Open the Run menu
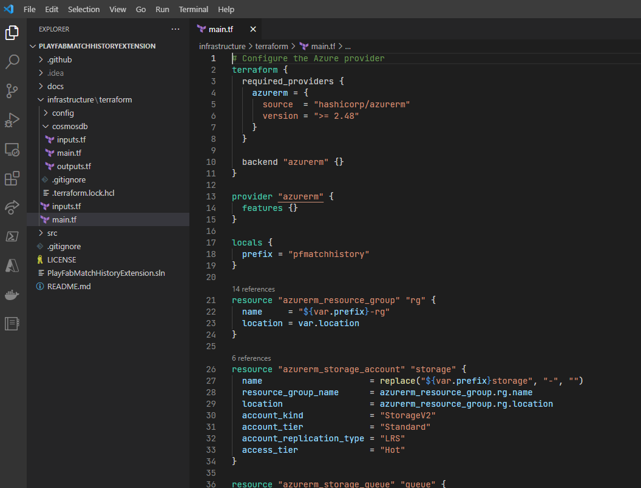Screen dimensions: 641x488 click(162, 9)
